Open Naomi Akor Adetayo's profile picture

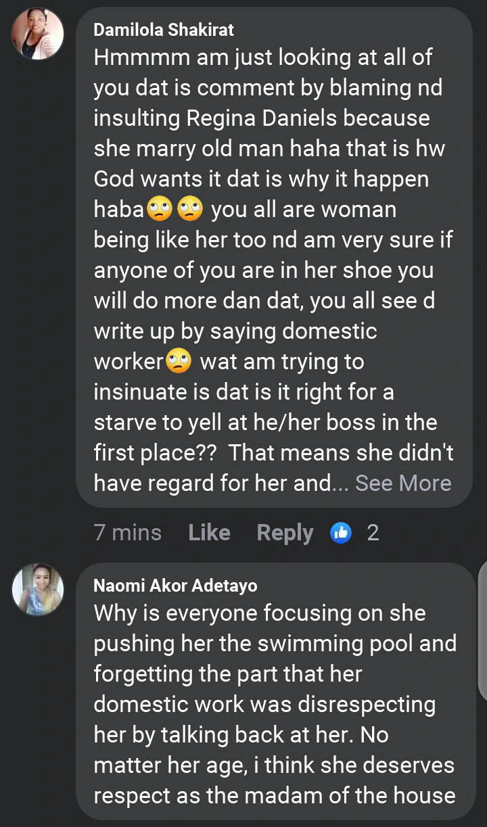click(x=38, y=589)
